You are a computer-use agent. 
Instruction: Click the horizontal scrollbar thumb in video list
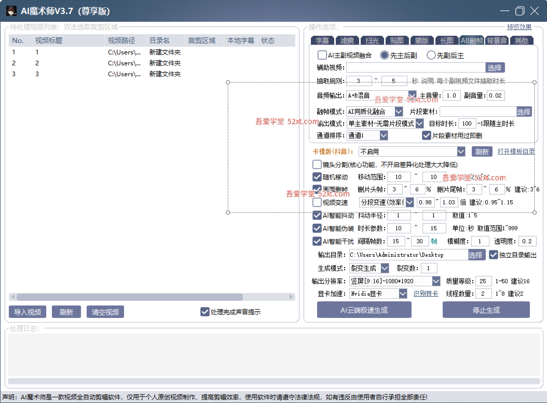pyautogui.click(x=130, y=297)
